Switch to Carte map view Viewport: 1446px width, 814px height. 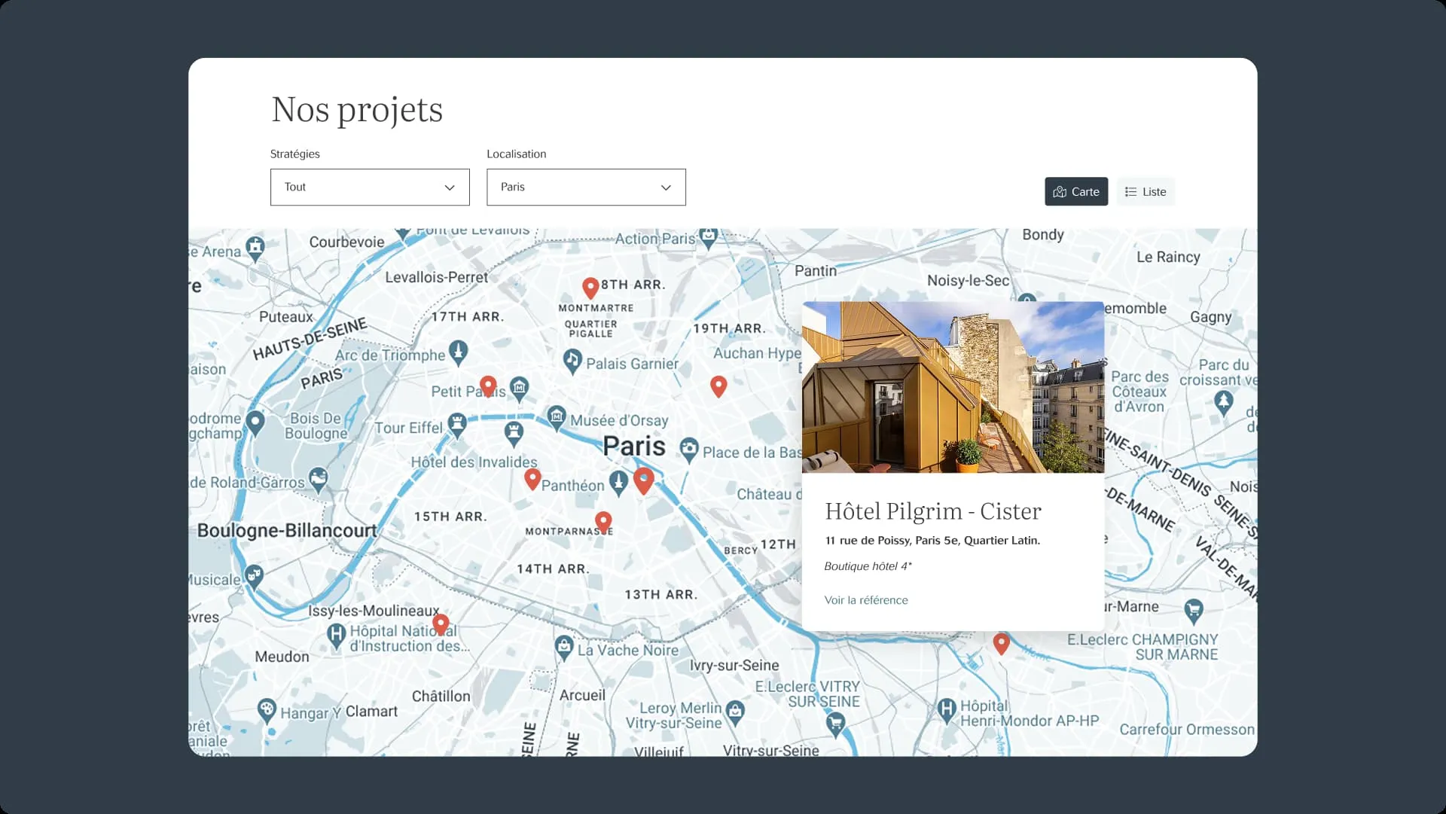tap(1076, 191)
